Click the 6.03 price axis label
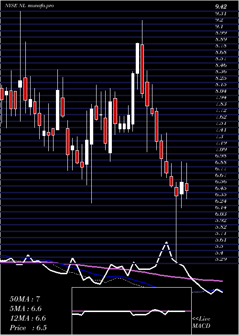The width and height of the screenshot is (239, 335). pyautogui.click(x=221, y=214)
